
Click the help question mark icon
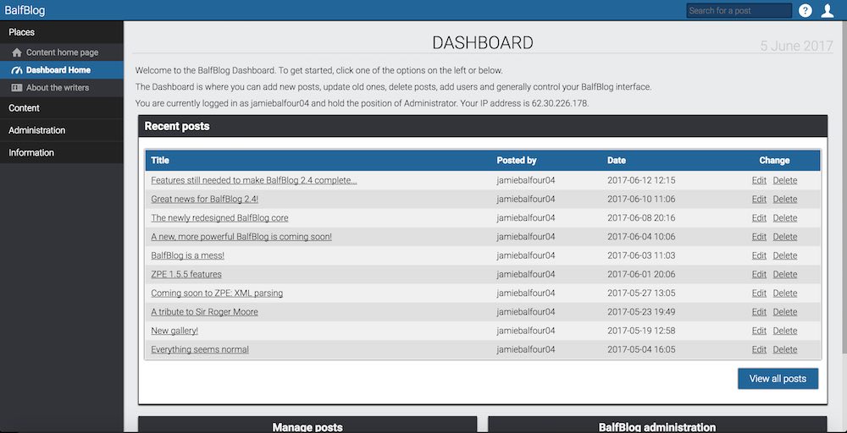(805, 10)
